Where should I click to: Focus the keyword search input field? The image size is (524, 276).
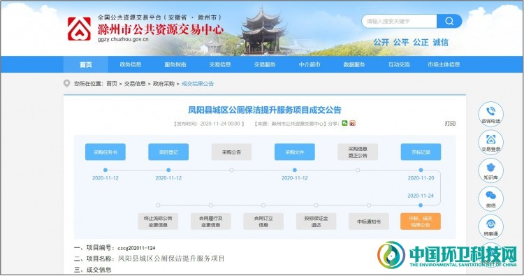coord(399,22)
